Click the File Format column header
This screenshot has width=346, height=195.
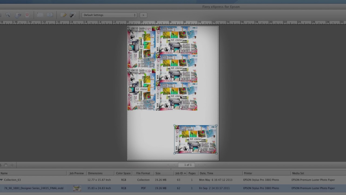pyautogui.click(x=143, y=173)
